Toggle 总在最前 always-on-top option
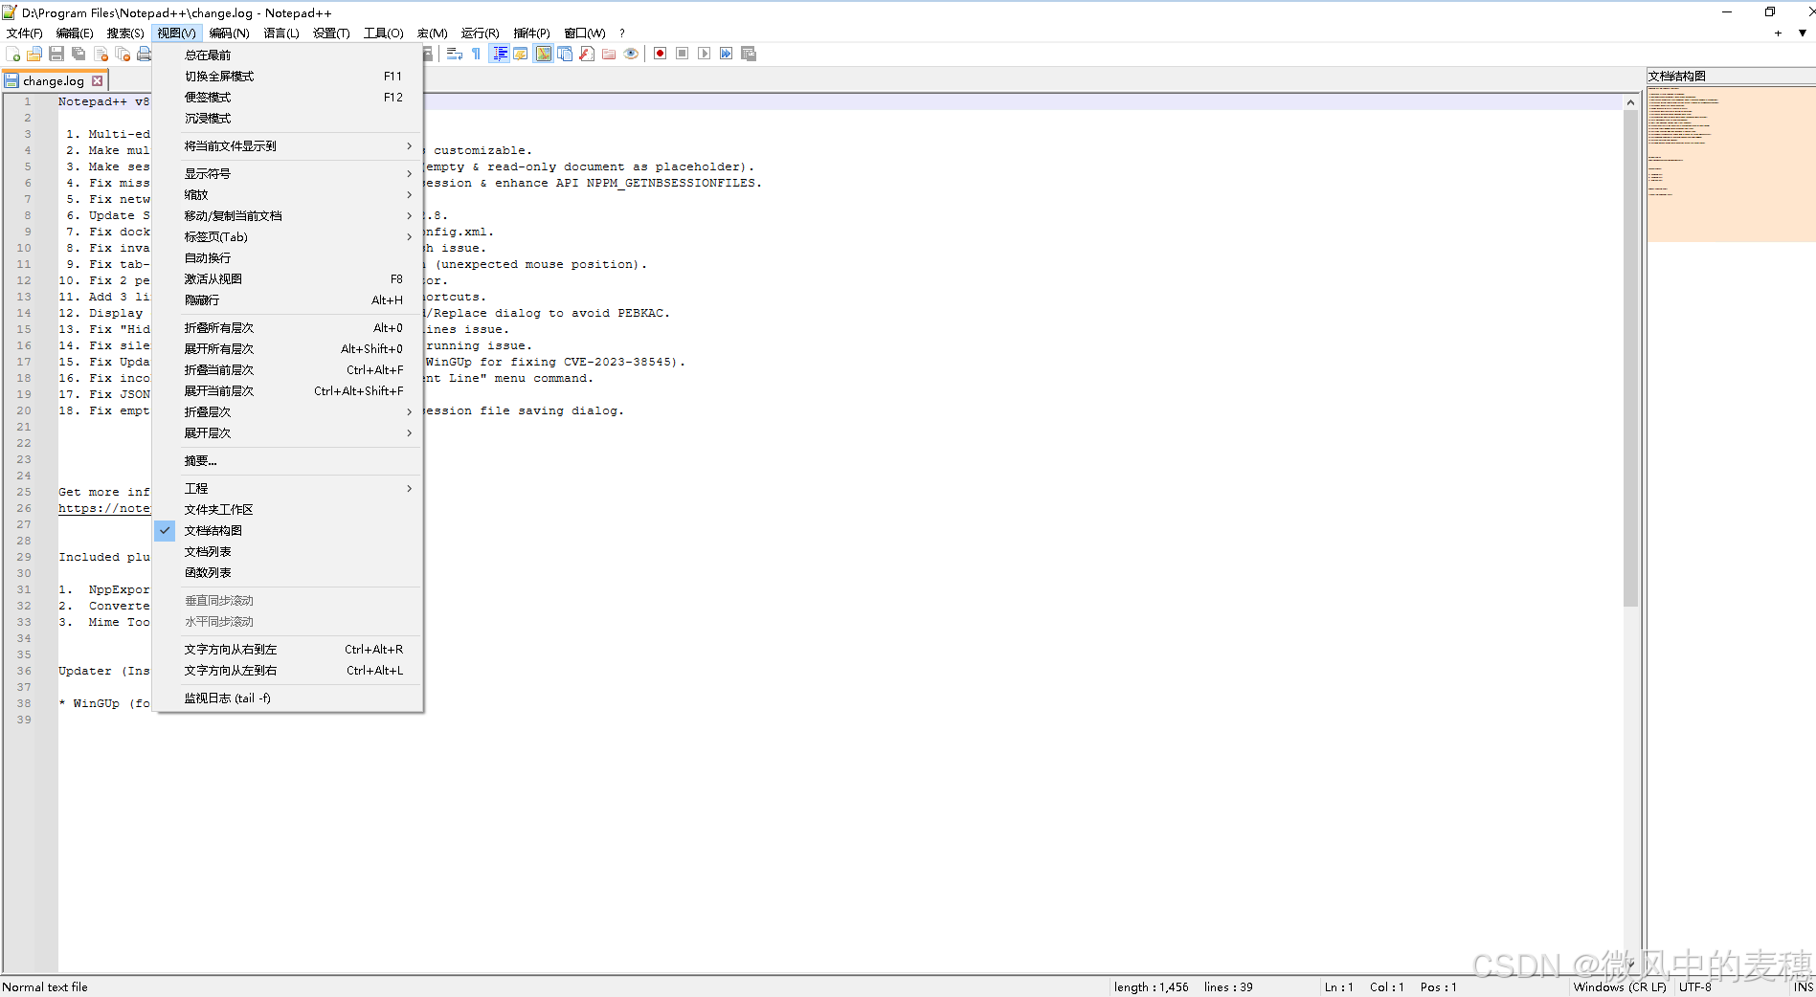Viewport: 1816px width, 997px height. 287,55
